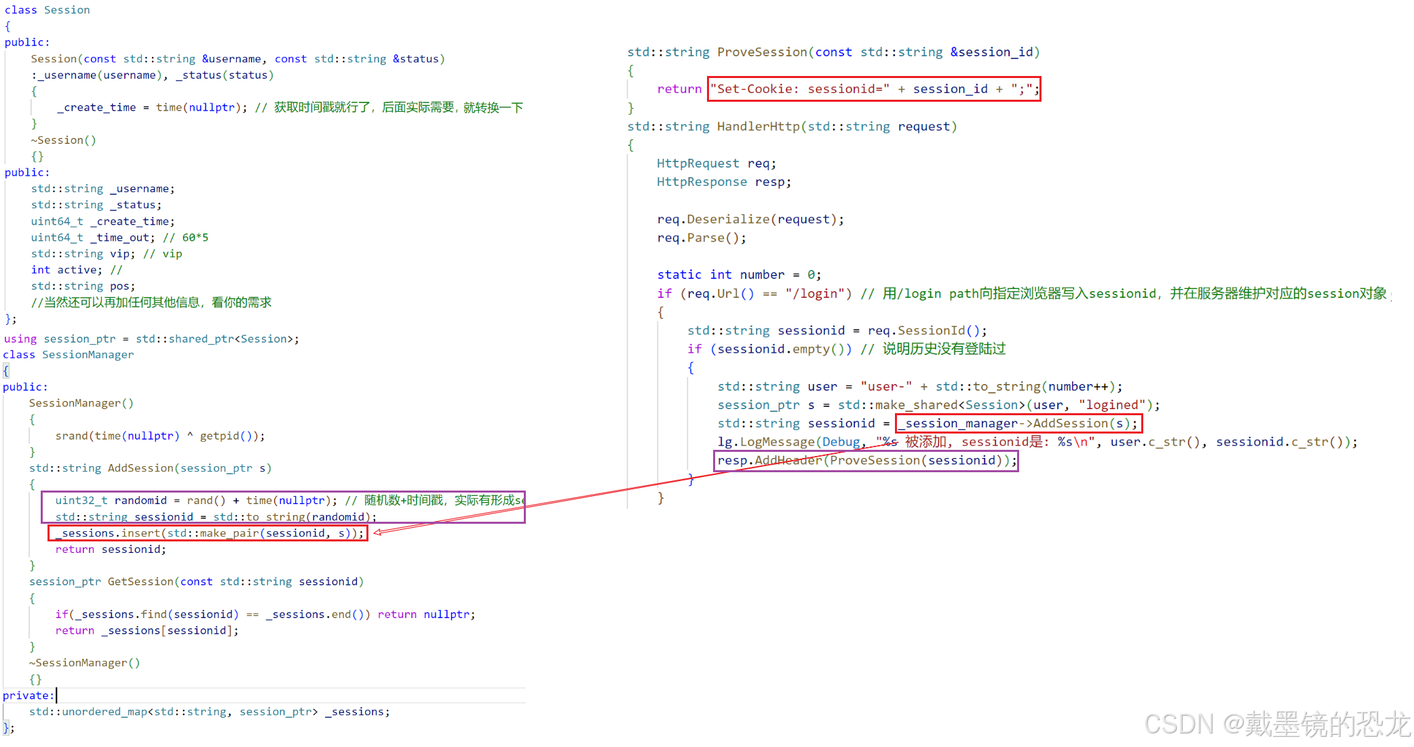The image size is (1414, 747).
Task: Click 'std::string _status;' member line
Action: [x=96, y=205]
